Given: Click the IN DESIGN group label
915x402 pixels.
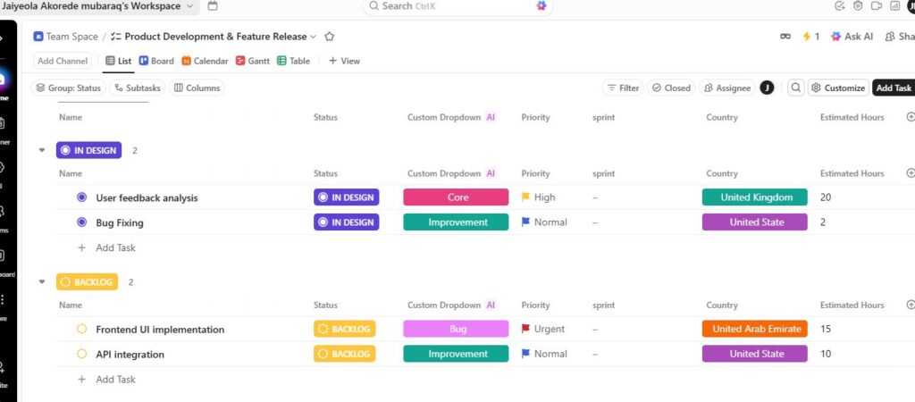Looking at the screenshot, I should pyautogui.click(x=88, y=151).
